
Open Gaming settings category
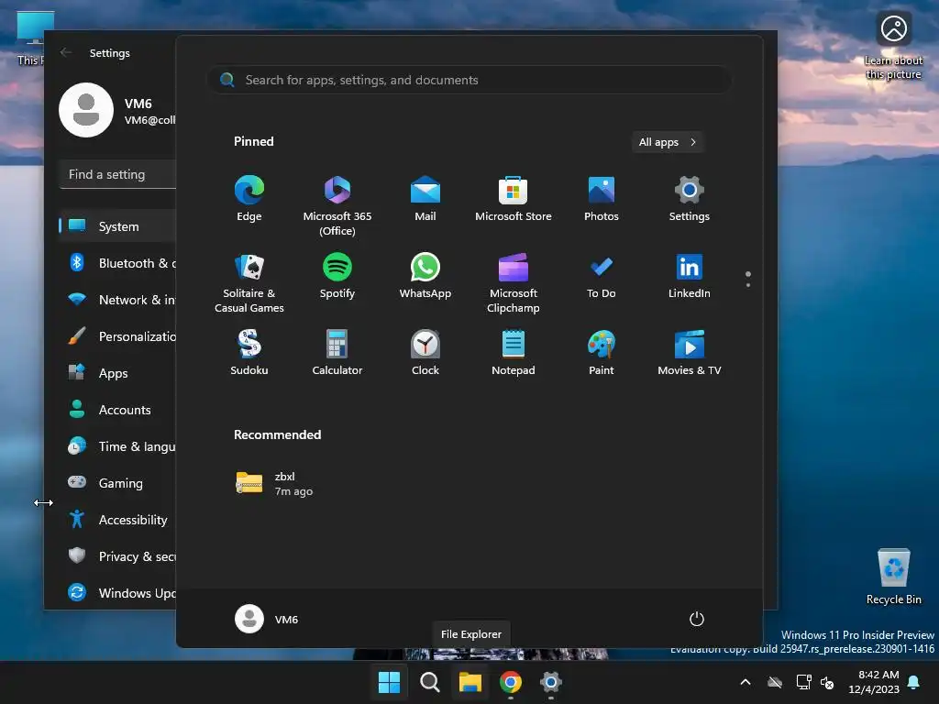tap(117, 483)
